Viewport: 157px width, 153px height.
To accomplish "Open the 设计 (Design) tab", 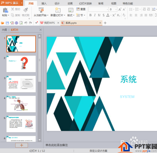I will click(x=57, y=3).
